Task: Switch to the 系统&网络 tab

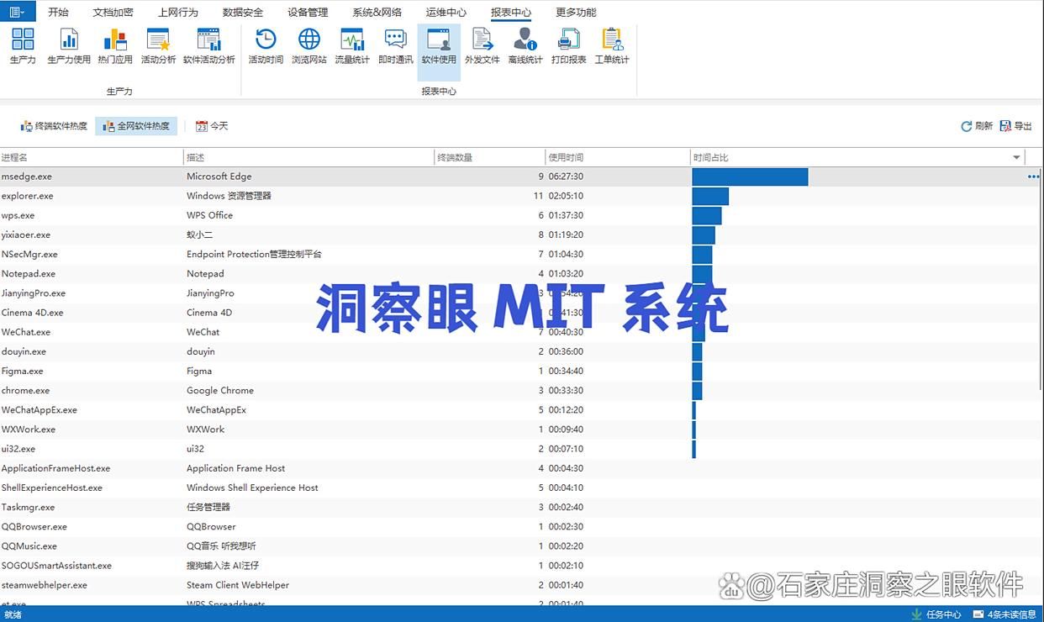Action: 377,13
